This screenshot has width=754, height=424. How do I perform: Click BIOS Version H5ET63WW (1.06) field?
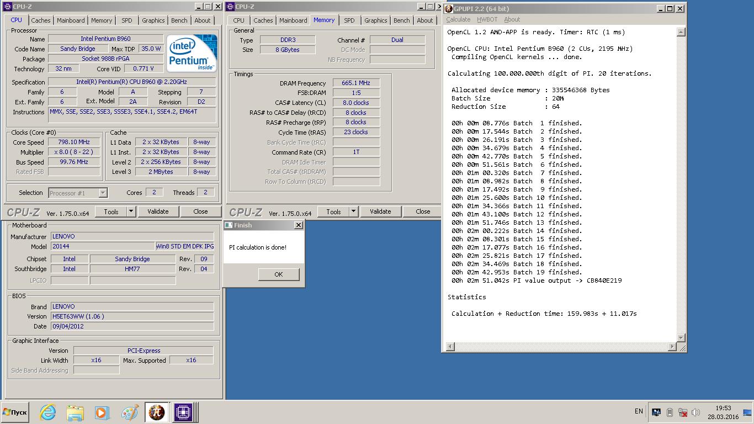(x=132, y=316)
